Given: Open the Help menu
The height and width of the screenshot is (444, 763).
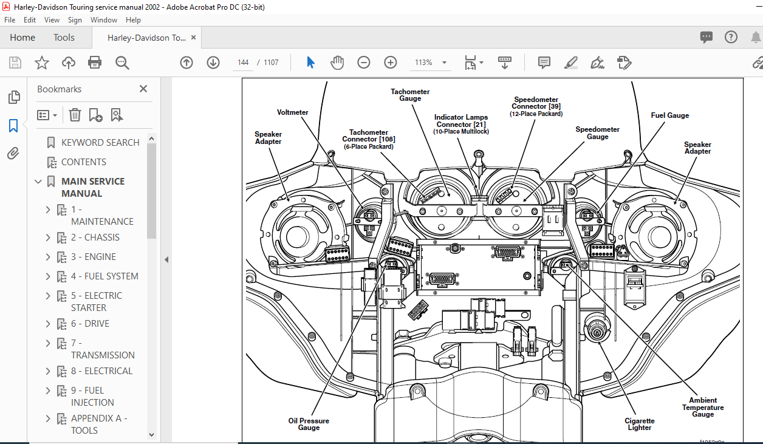Looking at the screenshot, I should (x=133, y=20).
